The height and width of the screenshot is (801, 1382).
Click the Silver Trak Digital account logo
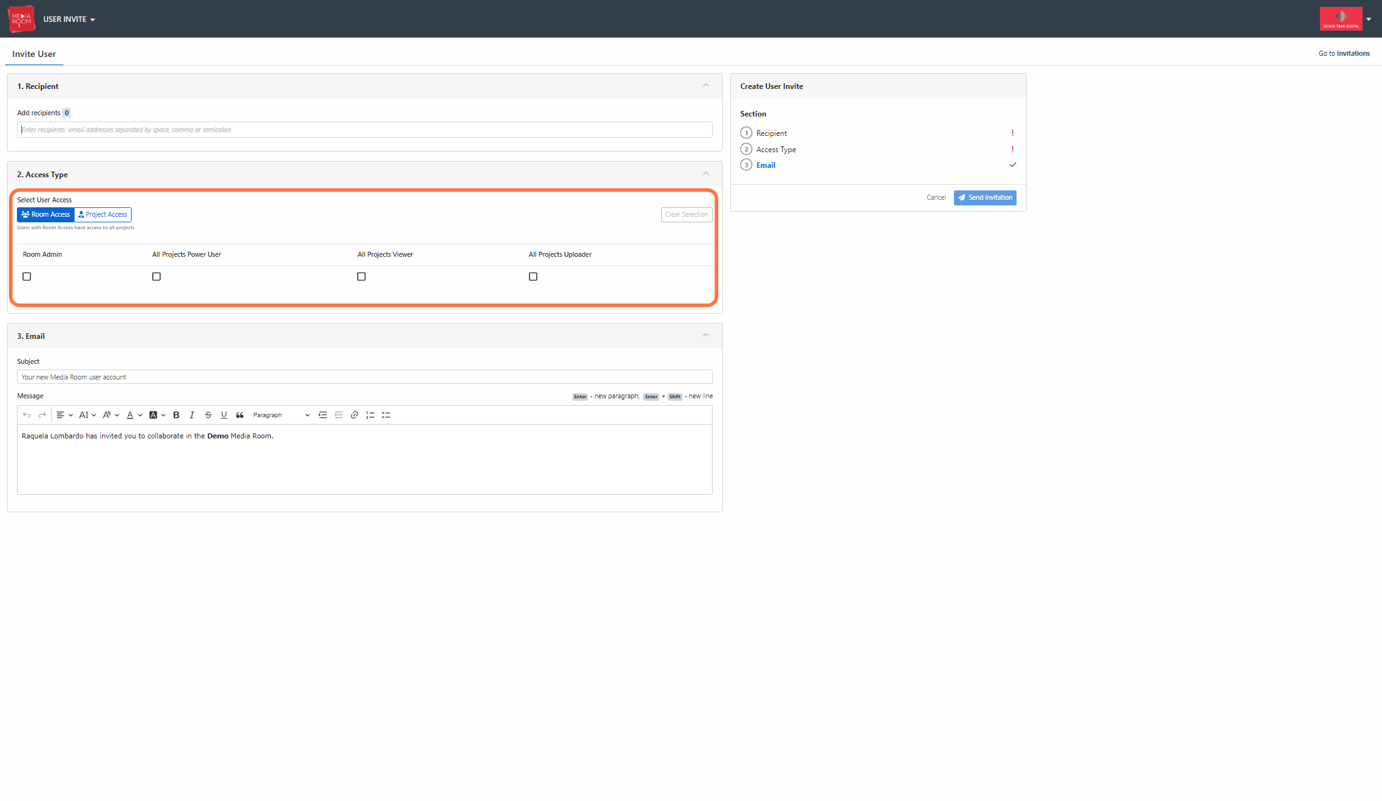point(1341,19)
